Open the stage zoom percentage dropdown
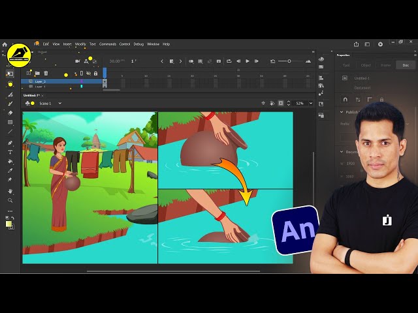418x313 pixels. pos(311,103)
